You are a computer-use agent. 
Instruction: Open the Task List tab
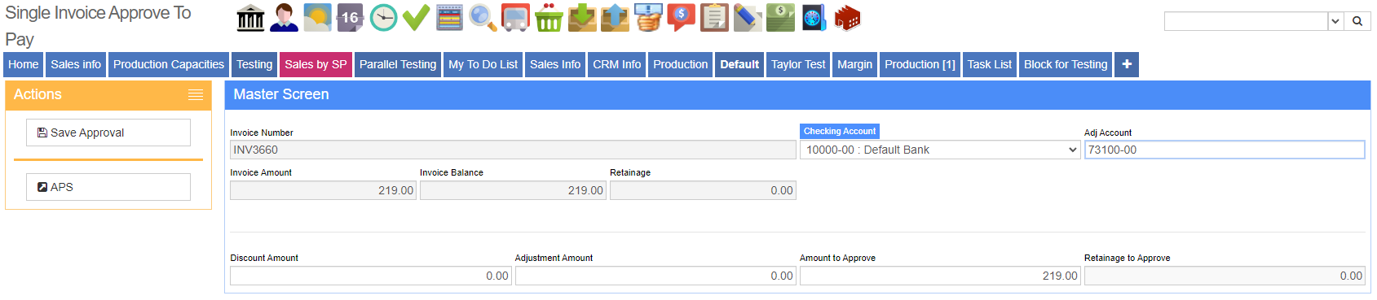[x=990, y=64]
